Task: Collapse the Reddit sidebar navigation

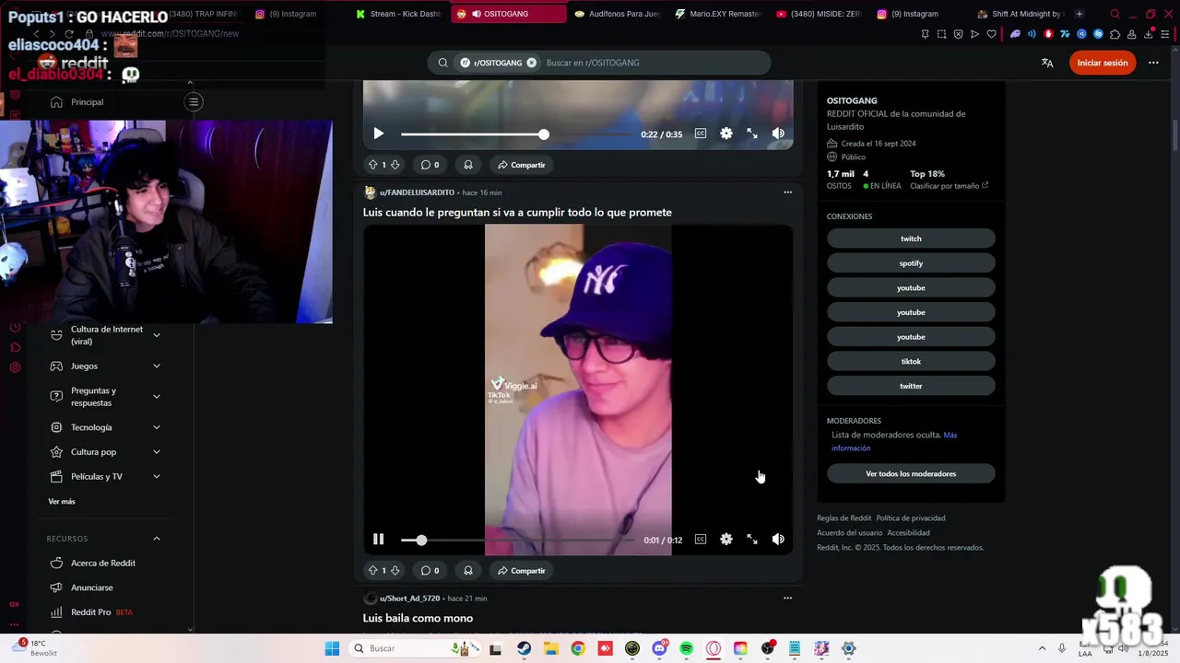Action: click(194, 102)
